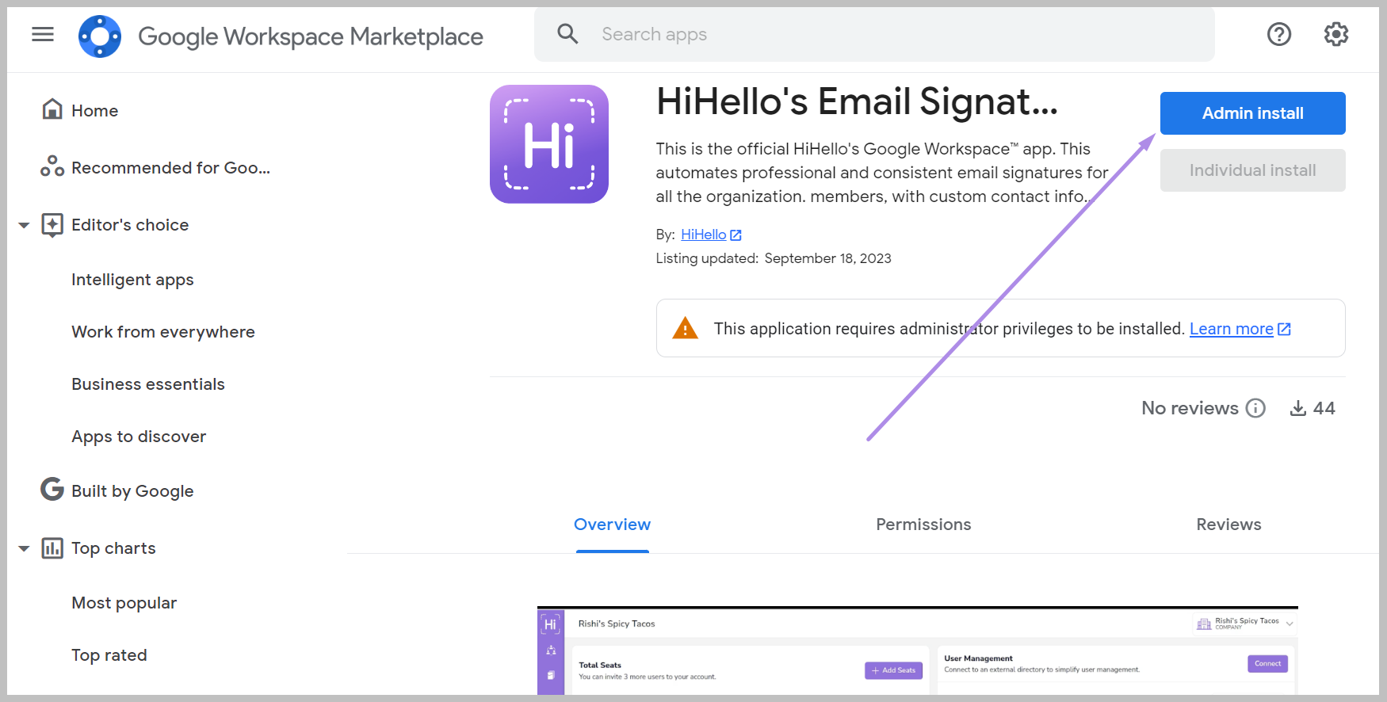Click the external link icon after Learn more

(x=1285, y=329)
